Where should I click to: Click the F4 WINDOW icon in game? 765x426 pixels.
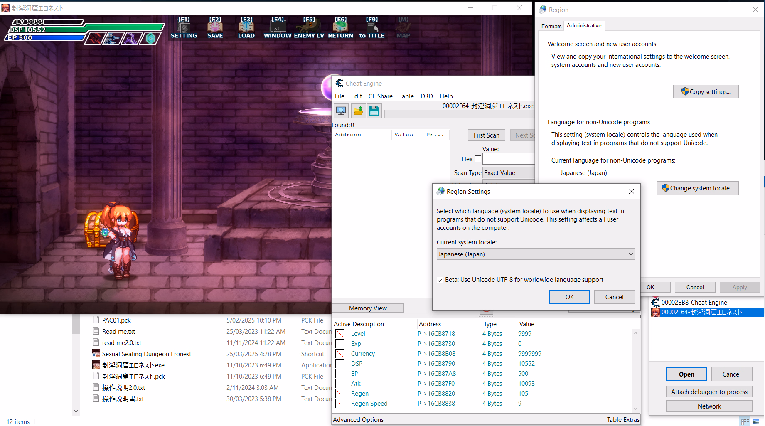tap(278, 27)
